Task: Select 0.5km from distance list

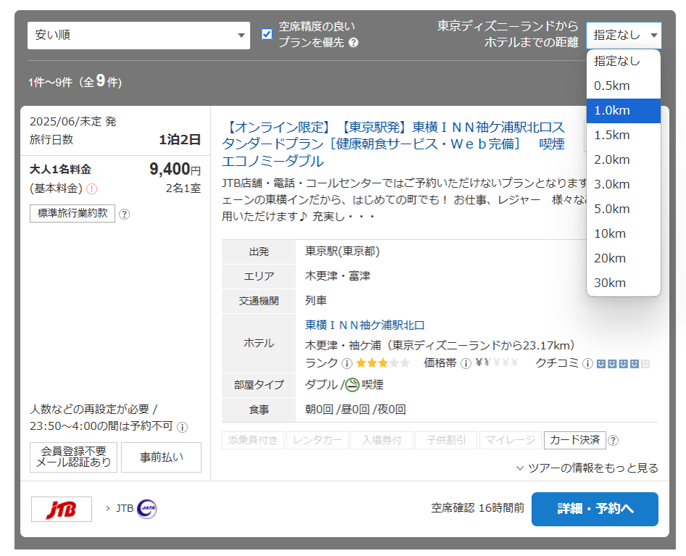Action: [x=612, y=86]
